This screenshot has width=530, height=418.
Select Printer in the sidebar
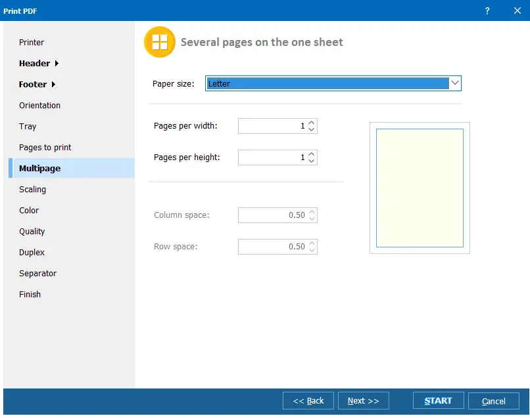pyautogui.click(x=31, y=42)
